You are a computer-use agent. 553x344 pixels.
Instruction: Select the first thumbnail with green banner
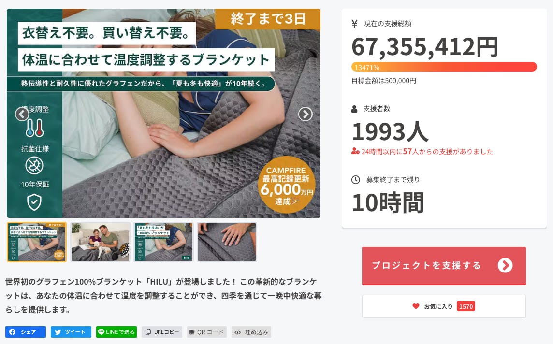(x=37, y=242)
